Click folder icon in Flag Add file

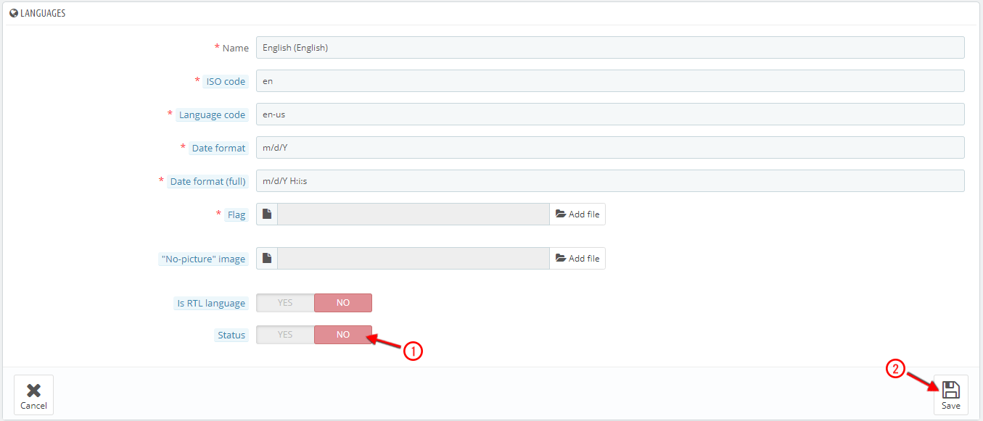(x=560, y=214)
